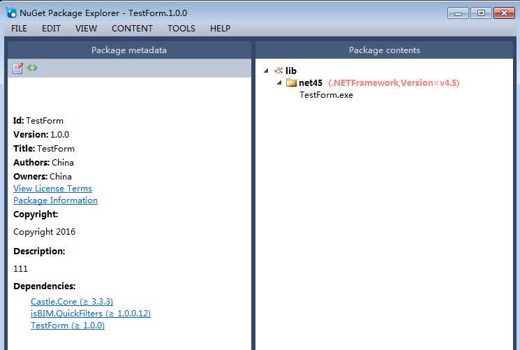Click the Owners value China
This screenshot has height=350, width=520.
click(x=61, y=177)
